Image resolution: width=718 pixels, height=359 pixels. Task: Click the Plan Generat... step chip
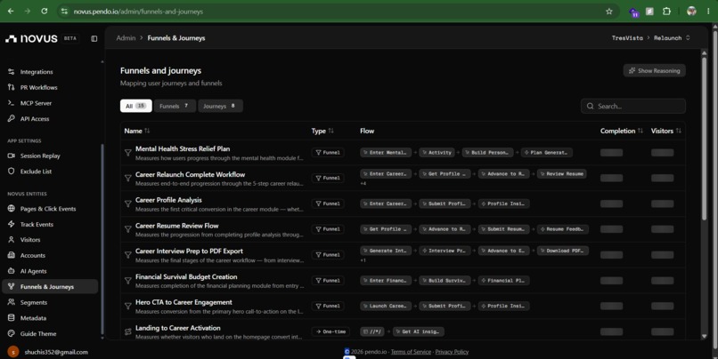click(x=547, y=153)
